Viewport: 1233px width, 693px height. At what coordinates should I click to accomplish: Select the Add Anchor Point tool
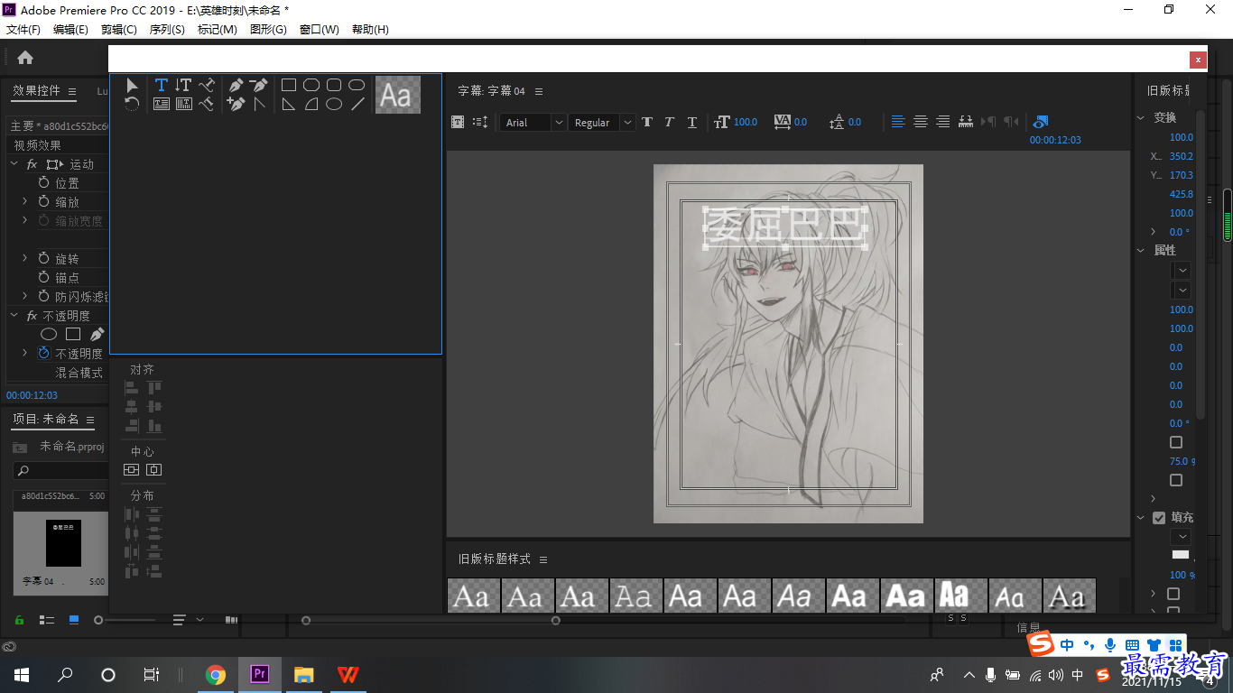click(x=236, y=104)
